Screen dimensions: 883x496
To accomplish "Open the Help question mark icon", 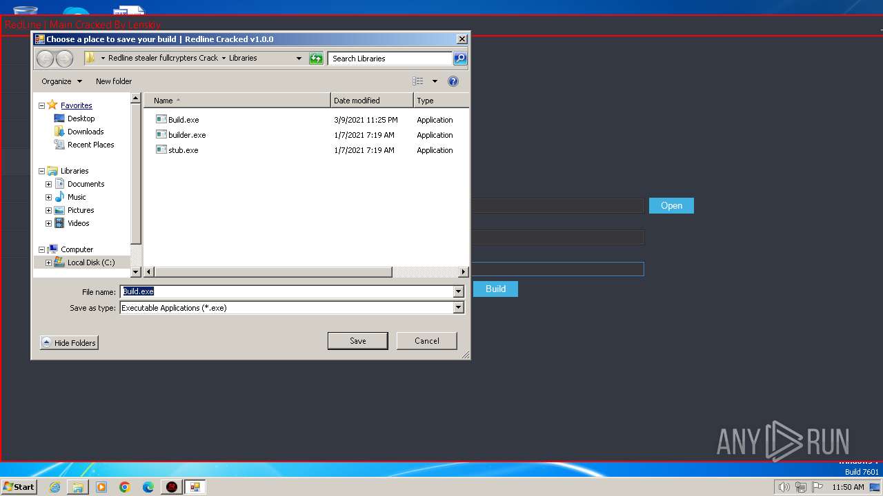I will 453,81.
